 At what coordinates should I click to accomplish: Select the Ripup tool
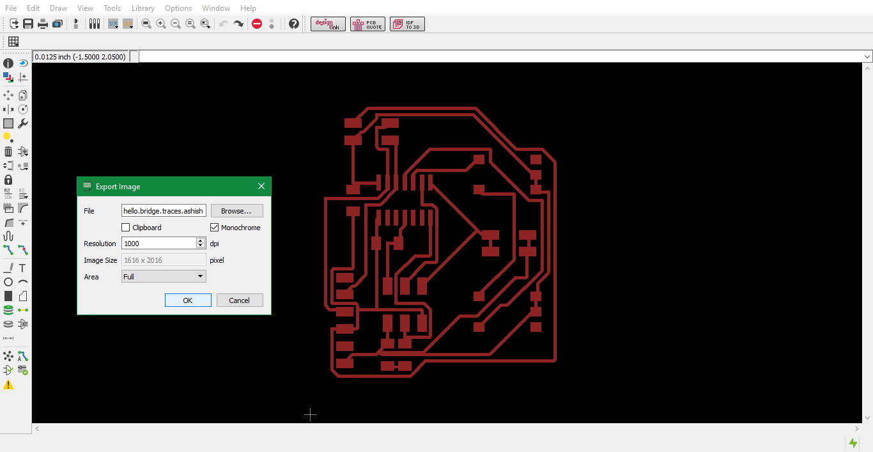click(23, 250)
